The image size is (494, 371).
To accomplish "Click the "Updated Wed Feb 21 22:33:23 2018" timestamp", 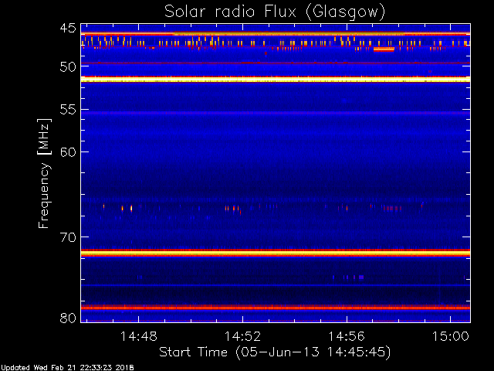I will tap(67, 368).
